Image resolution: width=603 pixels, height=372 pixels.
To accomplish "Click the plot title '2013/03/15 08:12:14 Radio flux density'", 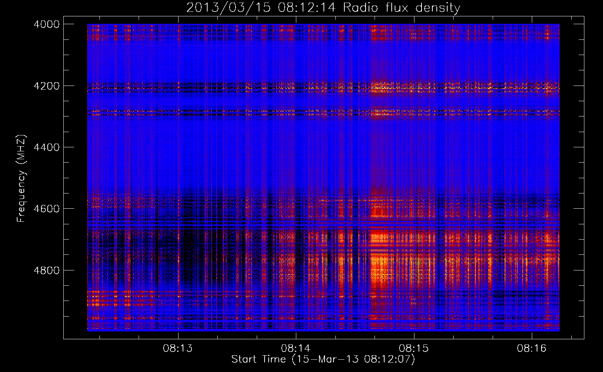I will pos(323,7).
